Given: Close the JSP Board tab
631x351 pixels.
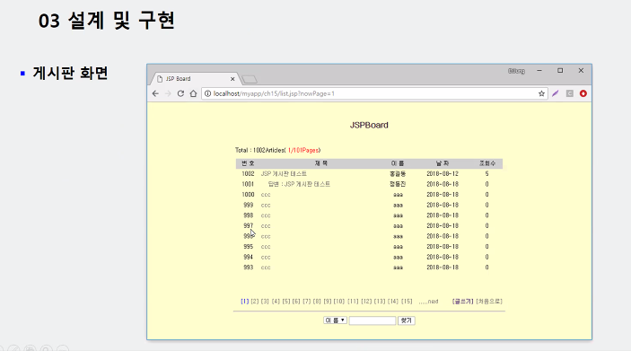Looking at the screenshot, I should click(232, 79).
